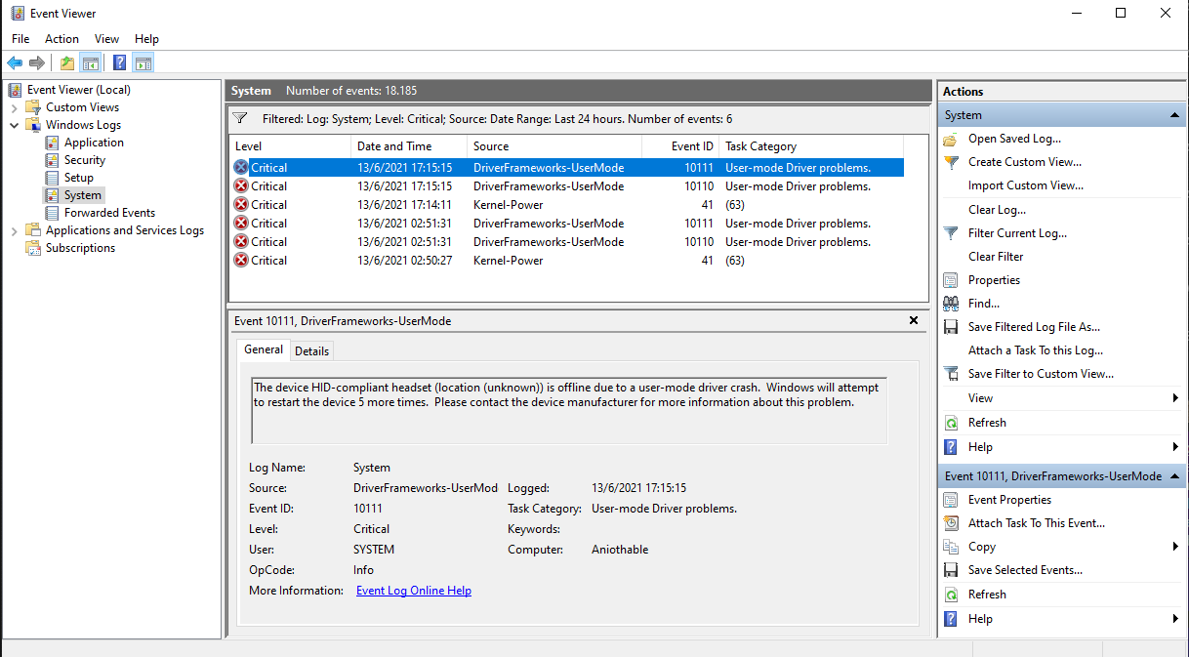
Task: Click the blue question mark toolbar icon
Action: 119,63
